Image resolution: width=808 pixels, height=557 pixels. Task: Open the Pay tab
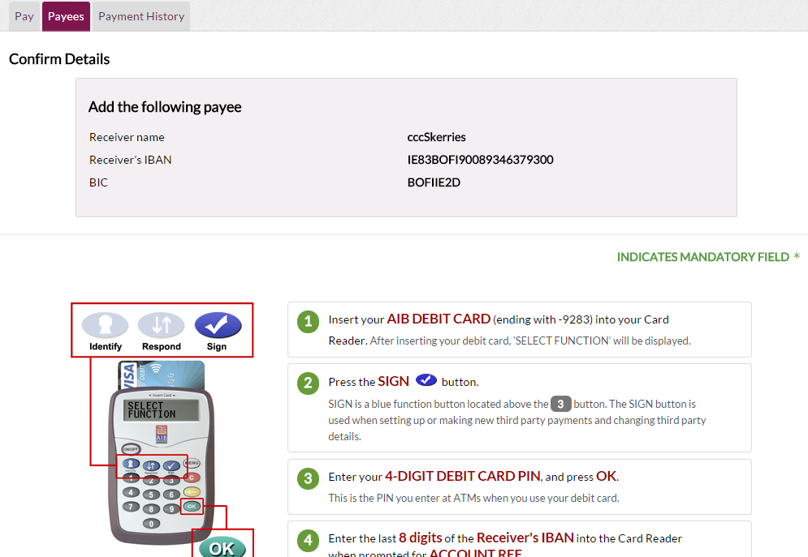pyautogui.click(x=24, y=16)
